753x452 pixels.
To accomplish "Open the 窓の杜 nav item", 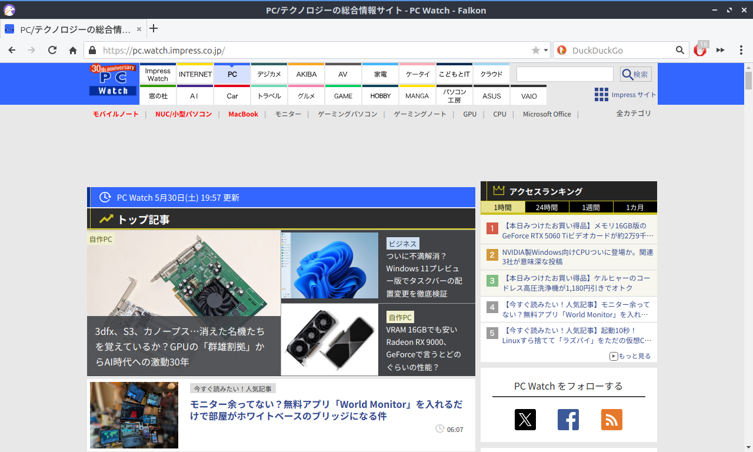I will [x=158, y=95].
